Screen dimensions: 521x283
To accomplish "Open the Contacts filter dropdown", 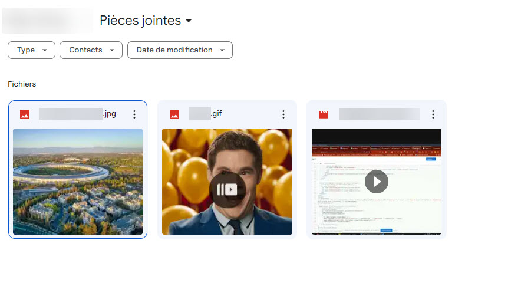I will (x=91, y=50).
